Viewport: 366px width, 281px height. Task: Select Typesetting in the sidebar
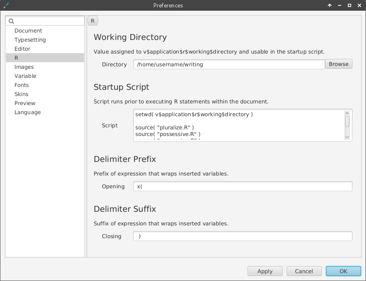click(30, 40)
